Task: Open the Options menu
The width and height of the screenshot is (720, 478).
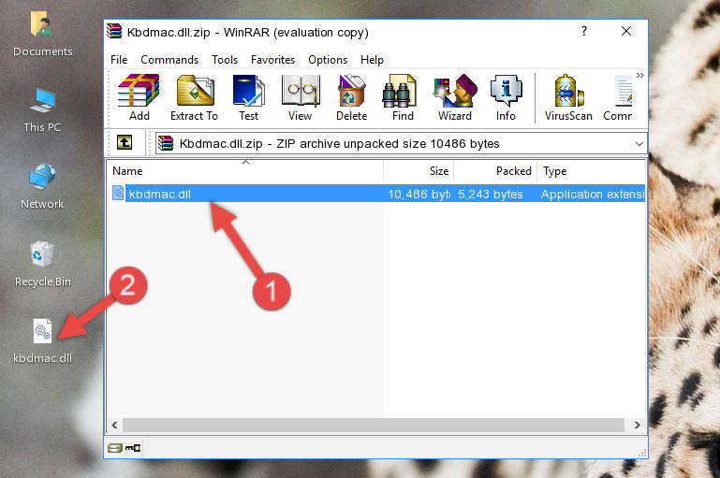Action: coord(328,60)
